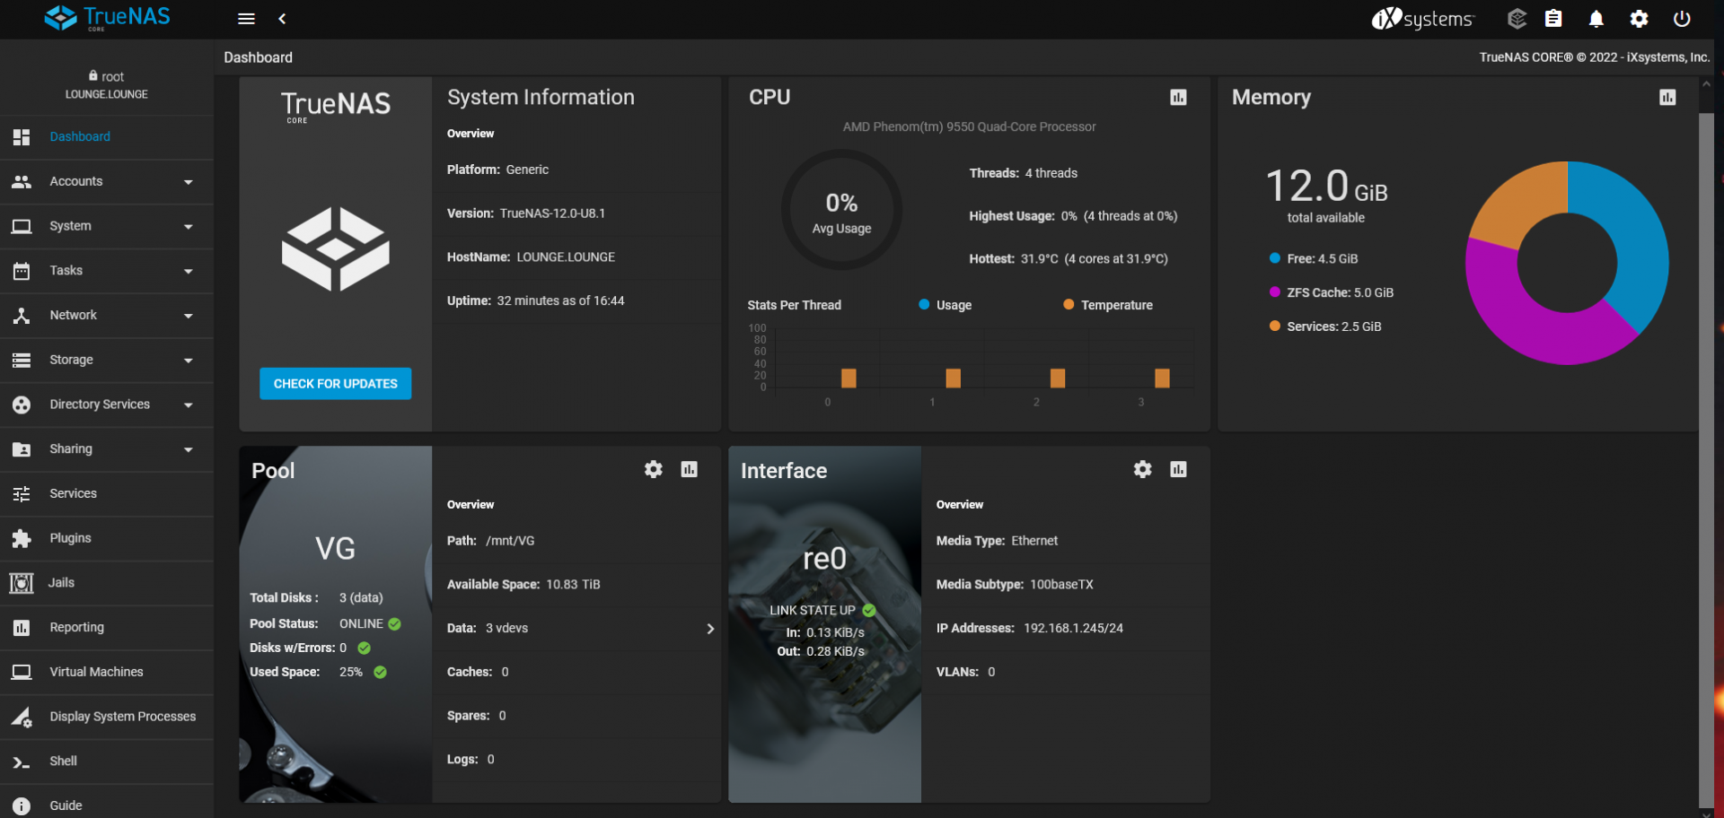The image size is (1724, 818).
Task: Click the Temperature legend dot
Action: coord(1069,305)
